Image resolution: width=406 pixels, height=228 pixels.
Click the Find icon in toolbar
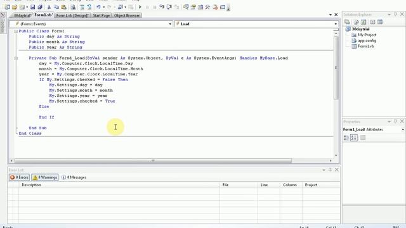(73, 7)
